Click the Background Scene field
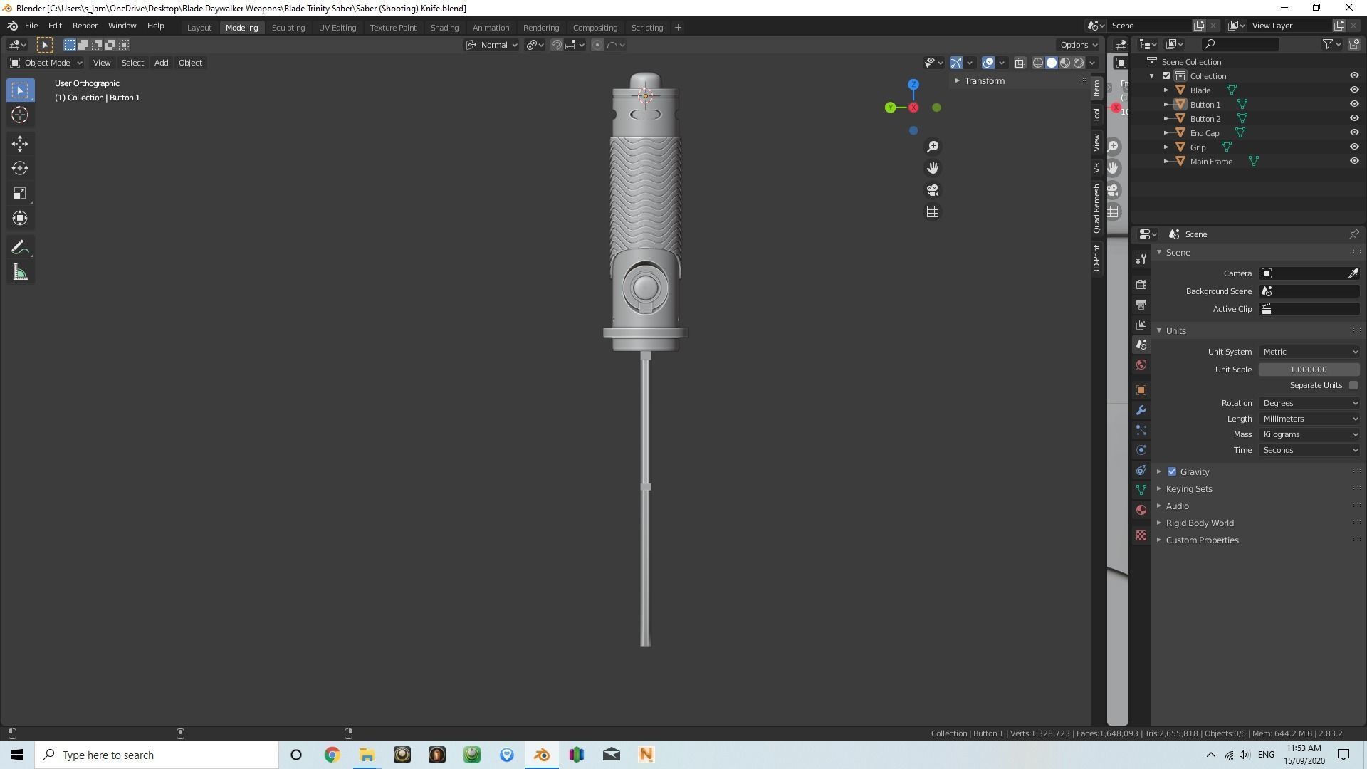1367x769 pixels. coord(1309,291)
